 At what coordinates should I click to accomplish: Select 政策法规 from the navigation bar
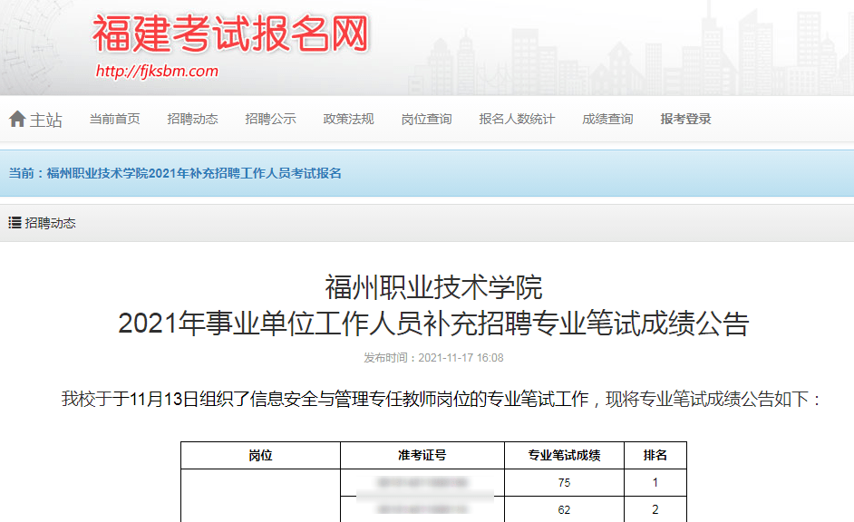pyautogui.click(x=348, y=120)
